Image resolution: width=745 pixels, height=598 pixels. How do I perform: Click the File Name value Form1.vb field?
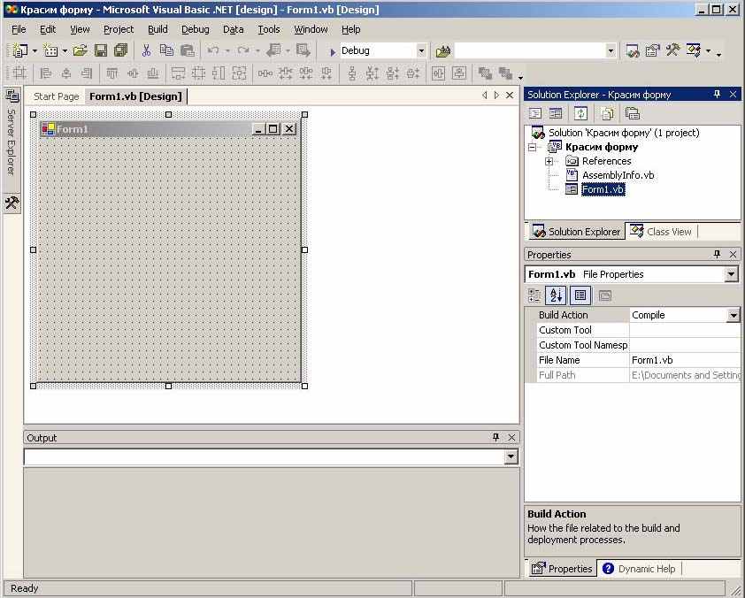[685, 360]
